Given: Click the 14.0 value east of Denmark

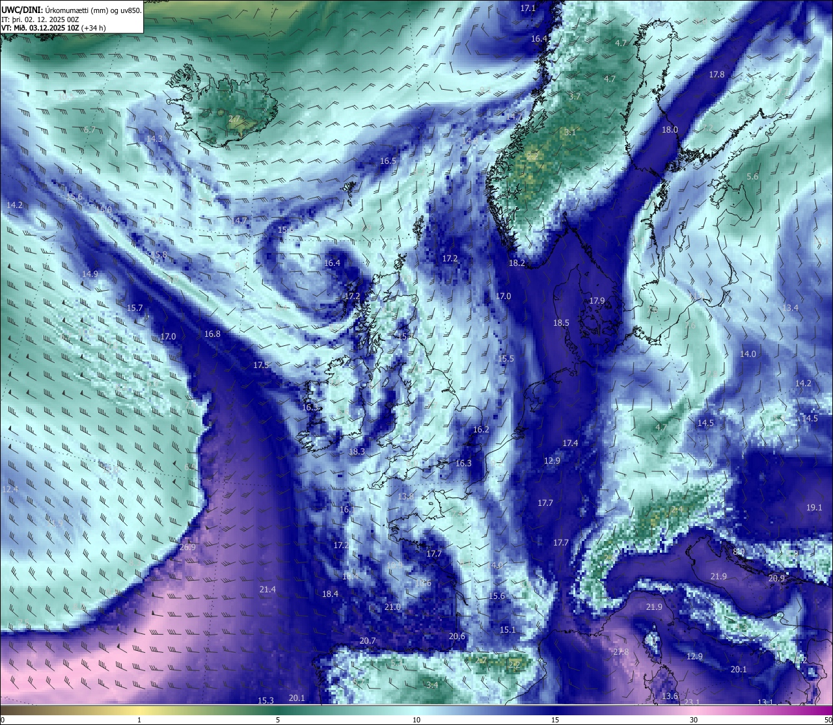Looking at the screenshot, I should (x=748, y=354).
